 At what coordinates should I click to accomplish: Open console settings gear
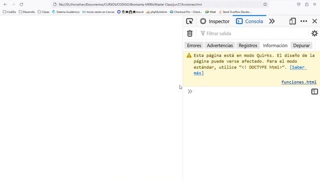[x=314, y=33]
